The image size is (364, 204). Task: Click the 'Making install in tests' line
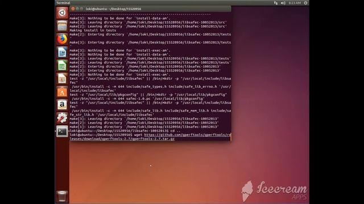click(x=93, y=30)
